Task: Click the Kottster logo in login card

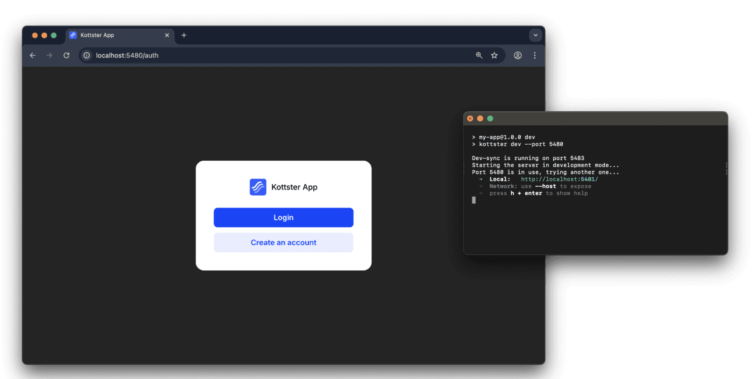Action: coord(258,187)
